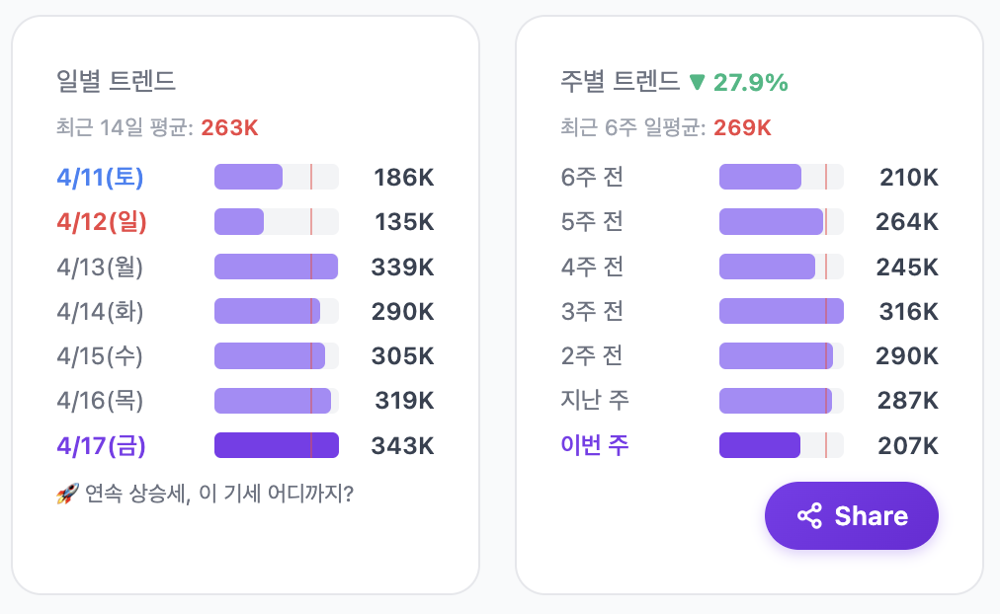The image size is (1000, 614).
Task: Click the 27.9% change indicator
Action: (x=751, y=83)
